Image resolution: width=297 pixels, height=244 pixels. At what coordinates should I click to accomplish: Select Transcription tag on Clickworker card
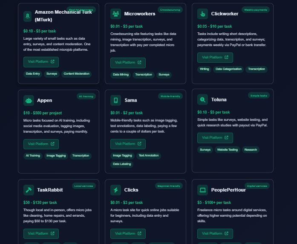pos(257,69)
